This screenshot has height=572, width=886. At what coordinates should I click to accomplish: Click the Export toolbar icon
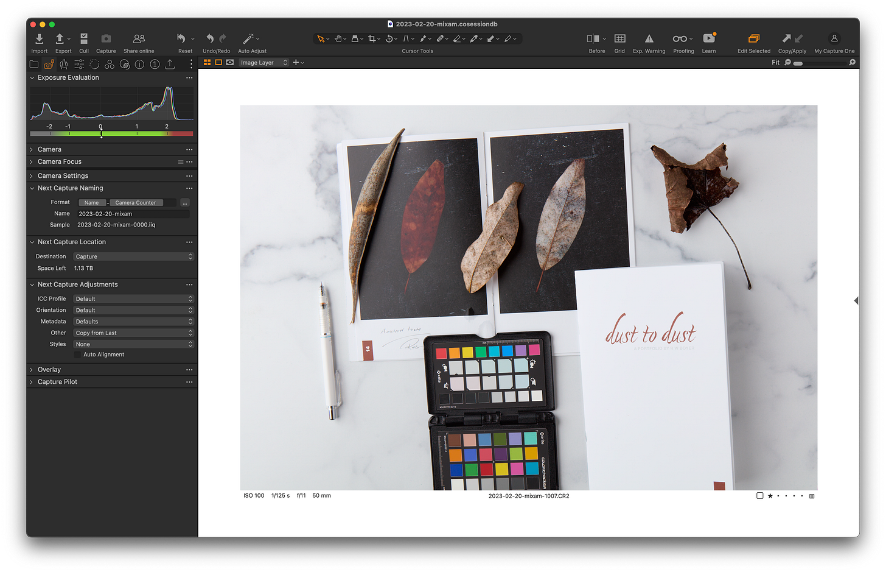60,39
